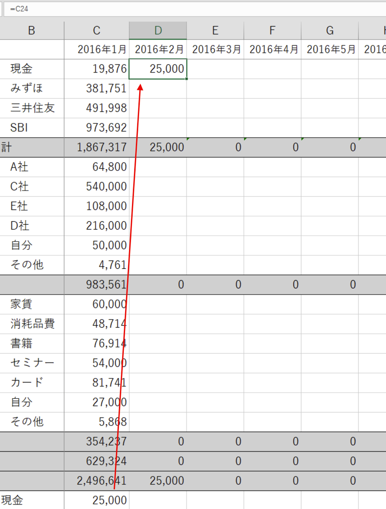Click cell with value 48,714
This screenshot has width=386, height=509.
coord(97,324)
